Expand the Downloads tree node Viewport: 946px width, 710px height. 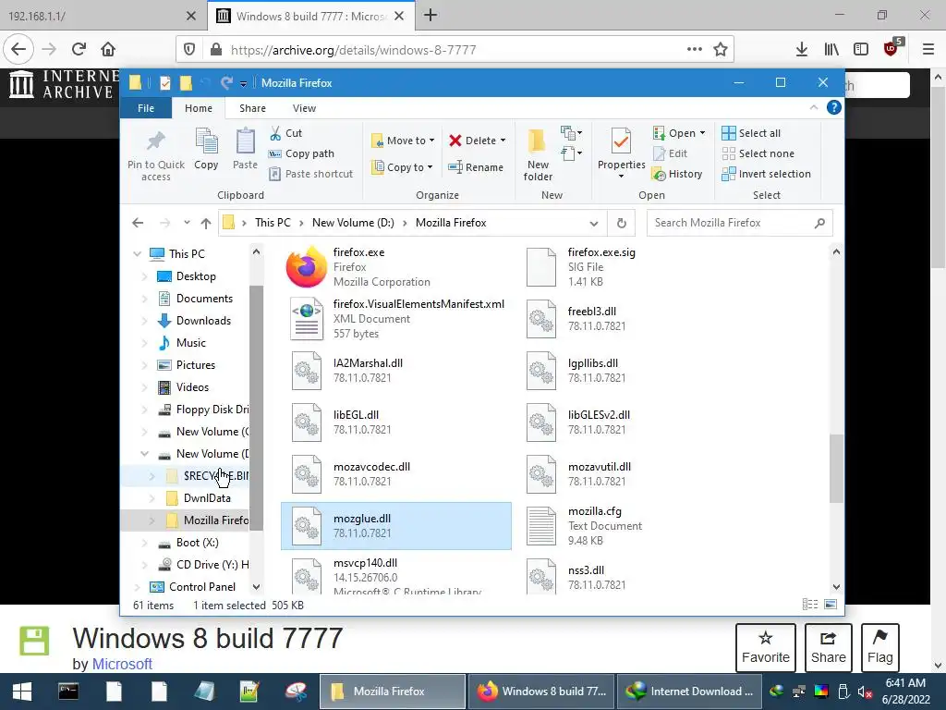(144, 321)
